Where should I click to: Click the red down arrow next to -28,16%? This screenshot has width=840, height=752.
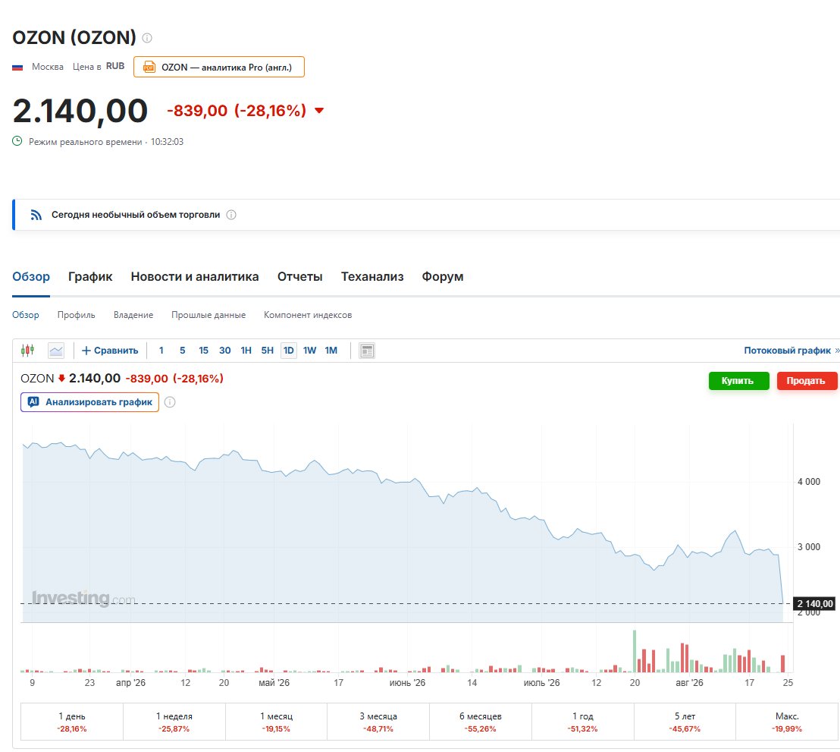319,111
